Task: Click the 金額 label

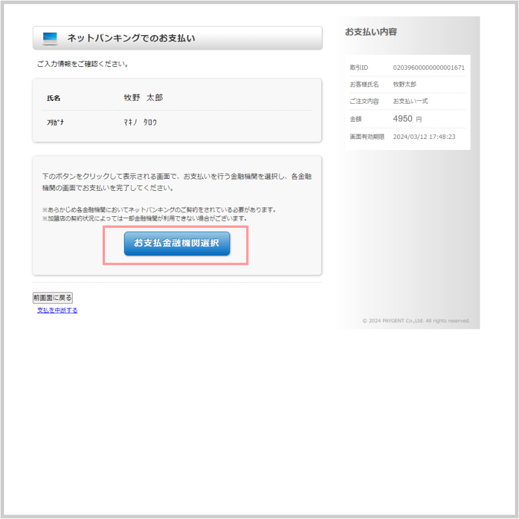Action: pyautogui.click(x=355, y=119)
